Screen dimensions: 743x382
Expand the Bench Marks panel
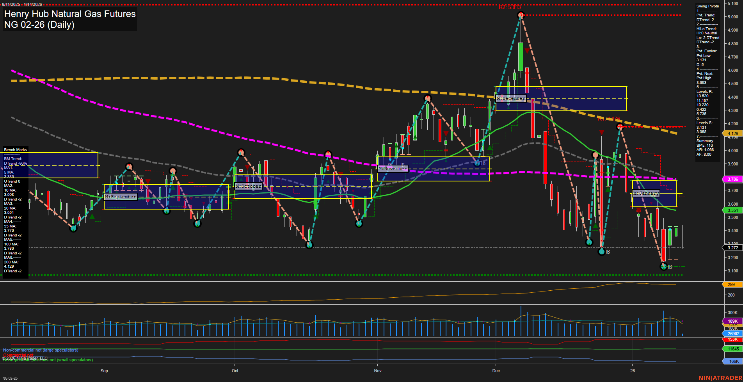click(15, 149)
